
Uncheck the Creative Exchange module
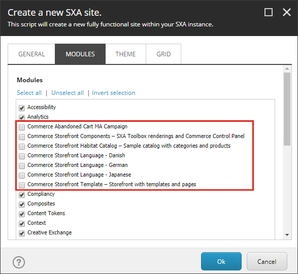pyautogui.click(x=22, y=233)
